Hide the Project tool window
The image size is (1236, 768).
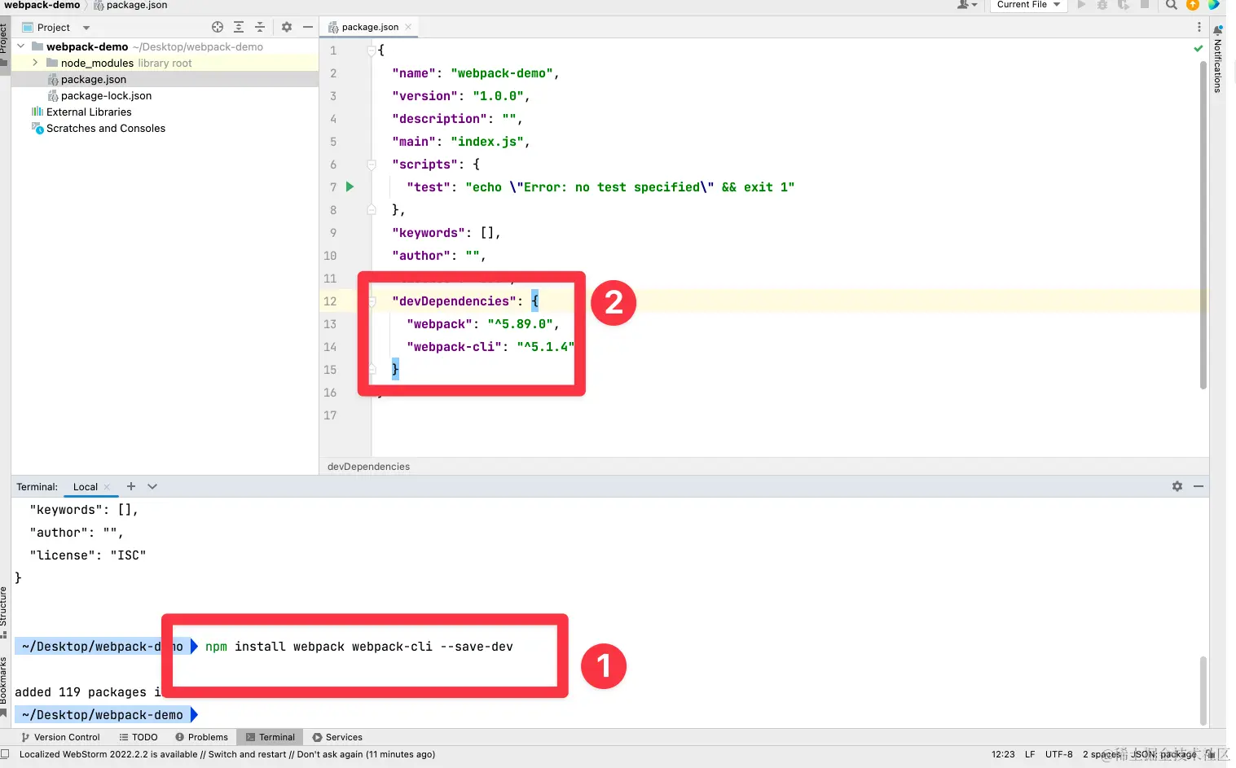[x=308, y=27]
